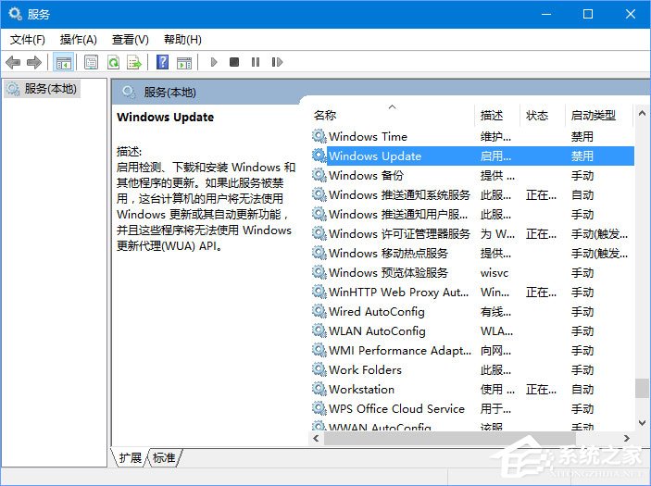Select Wired AutoConfig service row
The width and height of the screenshot is (651, 486).
pos(472,311)
